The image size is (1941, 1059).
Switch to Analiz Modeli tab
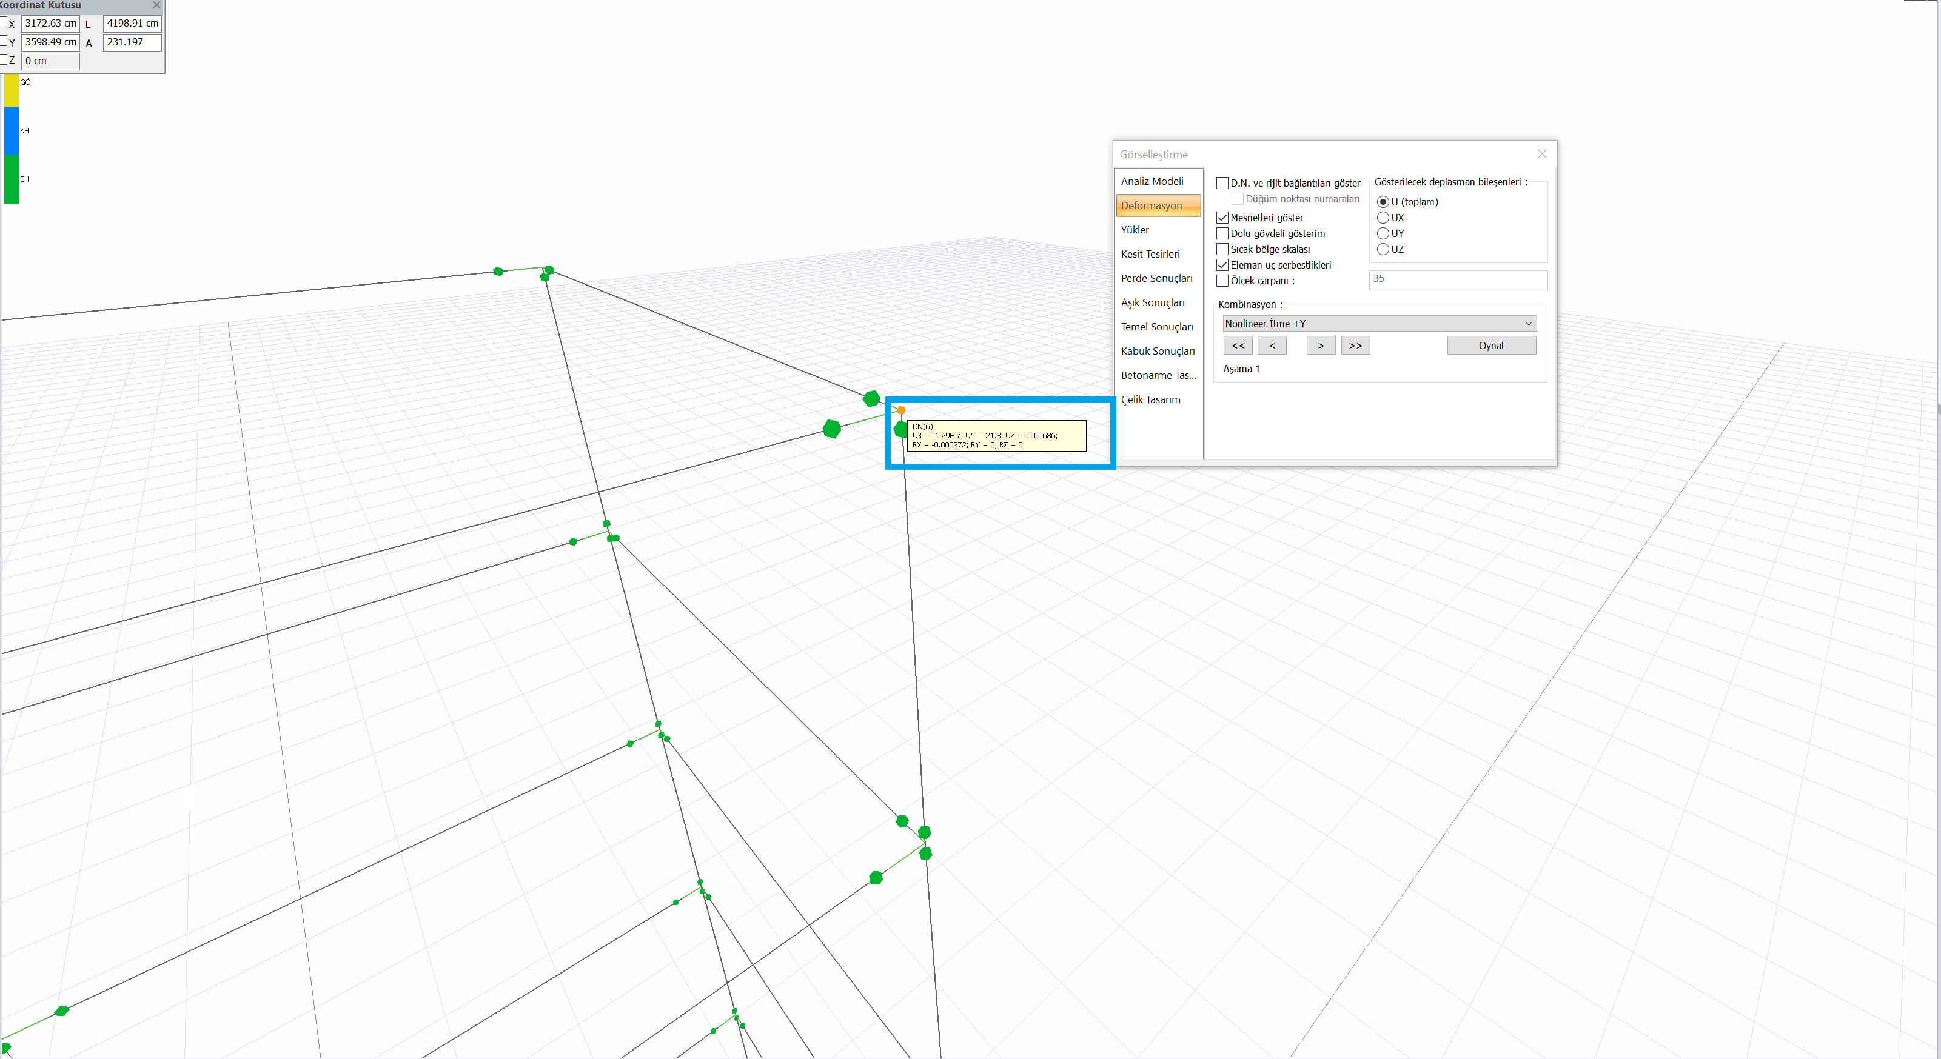(x=1152, y=181)
